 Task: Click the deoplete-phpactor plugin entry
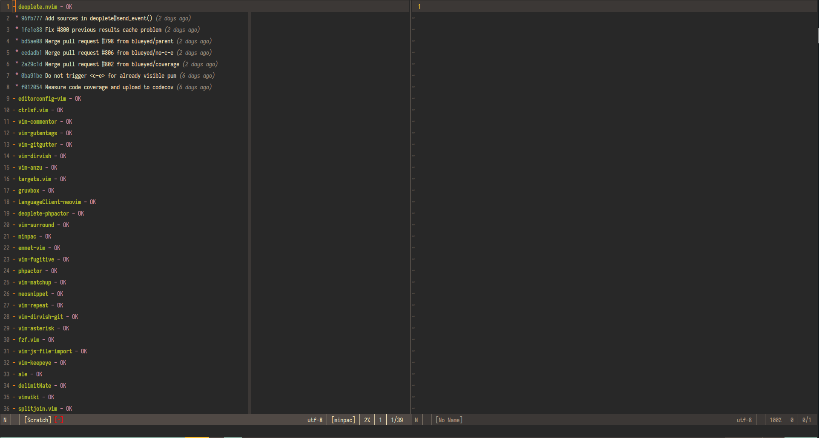click(x=48, y=213)
